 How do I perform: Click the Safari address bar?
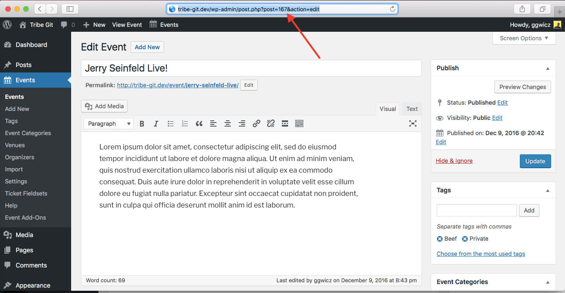point(282,9)
